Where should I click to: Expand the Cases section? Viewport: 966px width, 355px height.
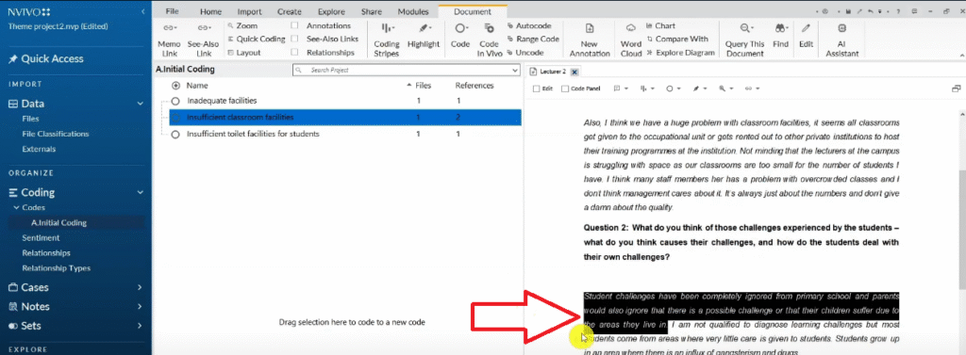coord(141,287)
